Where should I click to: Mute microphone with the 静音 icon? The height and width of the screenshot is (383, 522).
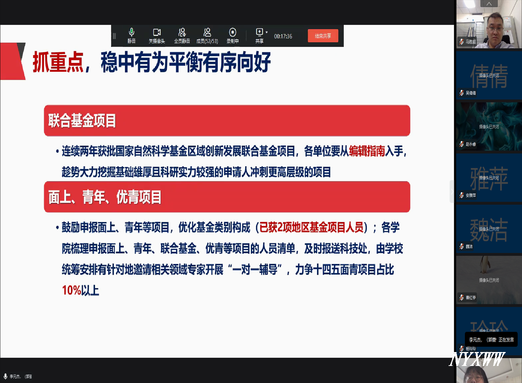132,33
